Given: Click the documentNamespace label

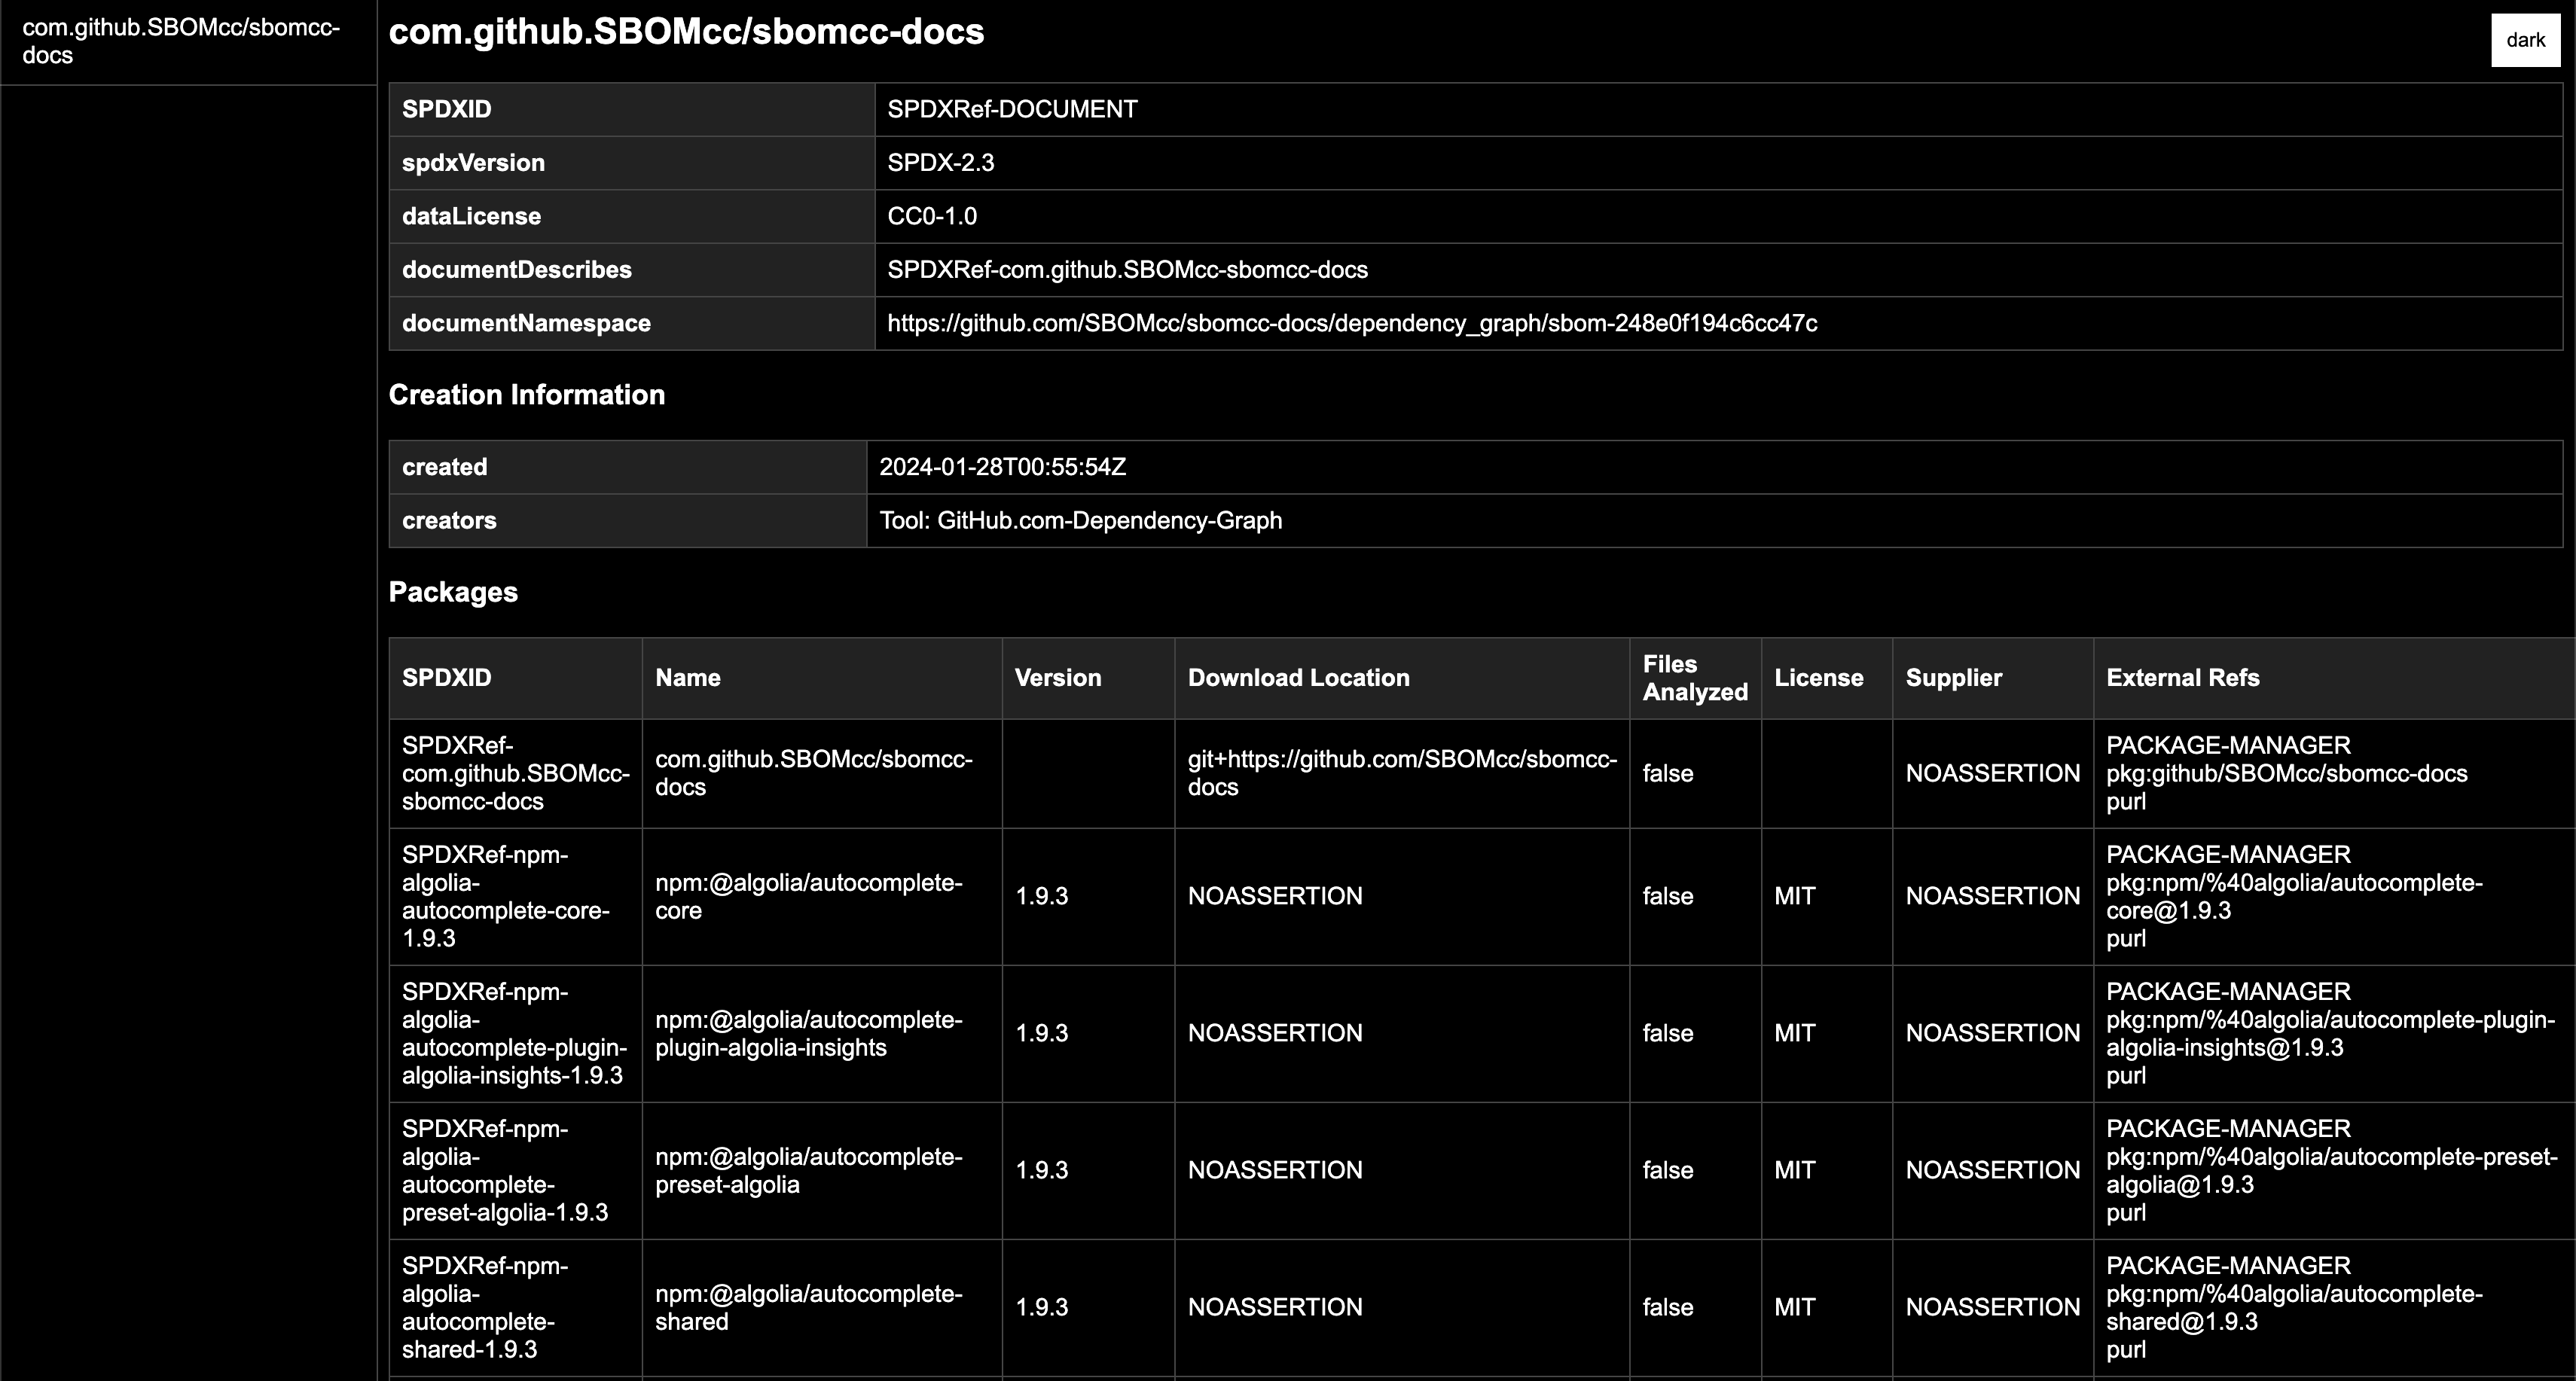Looking at the screenshot, I should 526,323.
